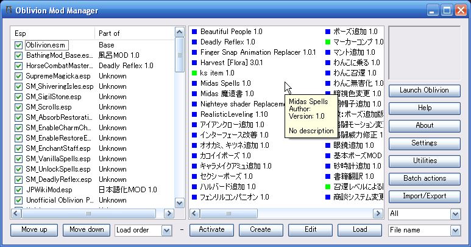Click mod list horizontal scrollbar right arrow
Screen dimensions: 471x247
[378, 214]
